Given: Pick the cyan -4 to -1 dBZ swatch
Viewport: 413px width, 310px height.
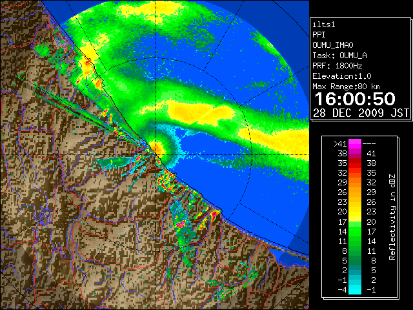Looking at the screenshot, I should coord(355,290).
